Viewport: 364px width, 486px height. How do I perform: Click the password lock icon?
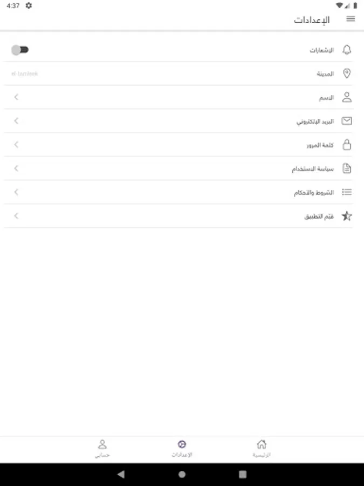347,145
